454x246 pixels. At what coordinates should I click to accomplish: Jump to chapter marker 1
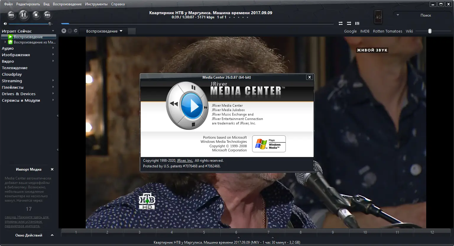click(x=76, y=232)
